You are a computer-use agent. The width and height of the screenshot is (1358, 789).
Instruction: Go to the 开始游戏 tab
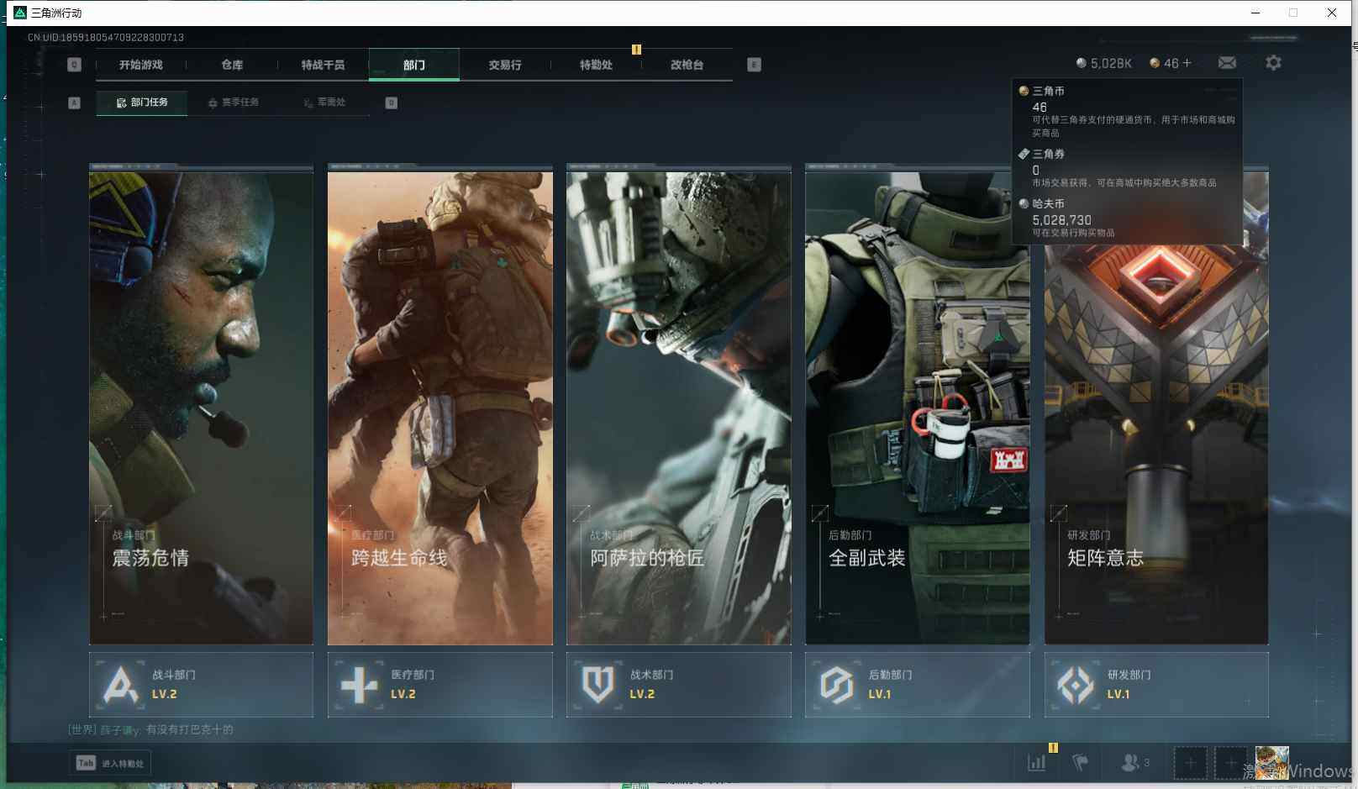[x=140, y=65]
